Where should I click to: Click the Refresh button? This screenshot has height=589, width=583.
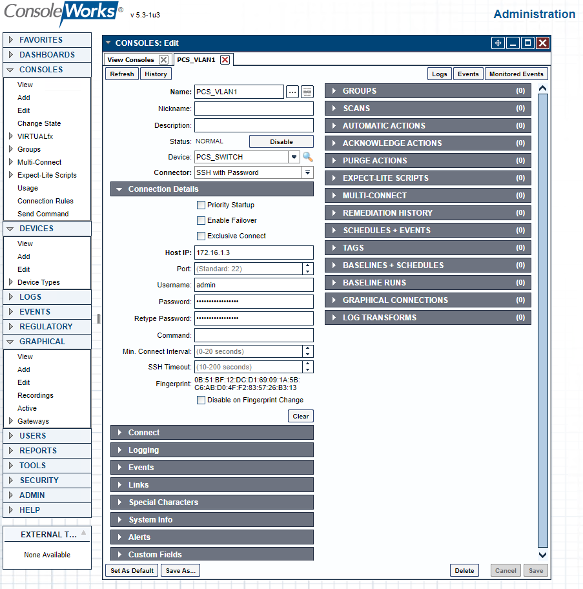pos(121,74)
